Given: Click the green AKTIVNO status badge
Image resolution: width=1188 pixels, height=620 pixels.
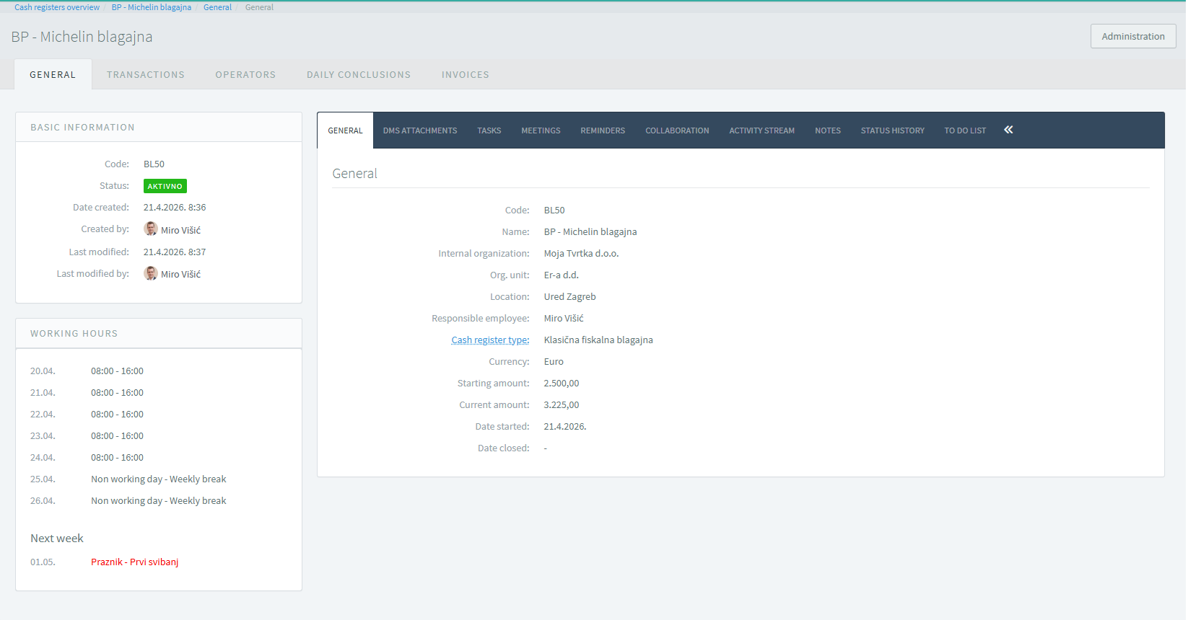Looking at the screenshot, I should 165,186.
